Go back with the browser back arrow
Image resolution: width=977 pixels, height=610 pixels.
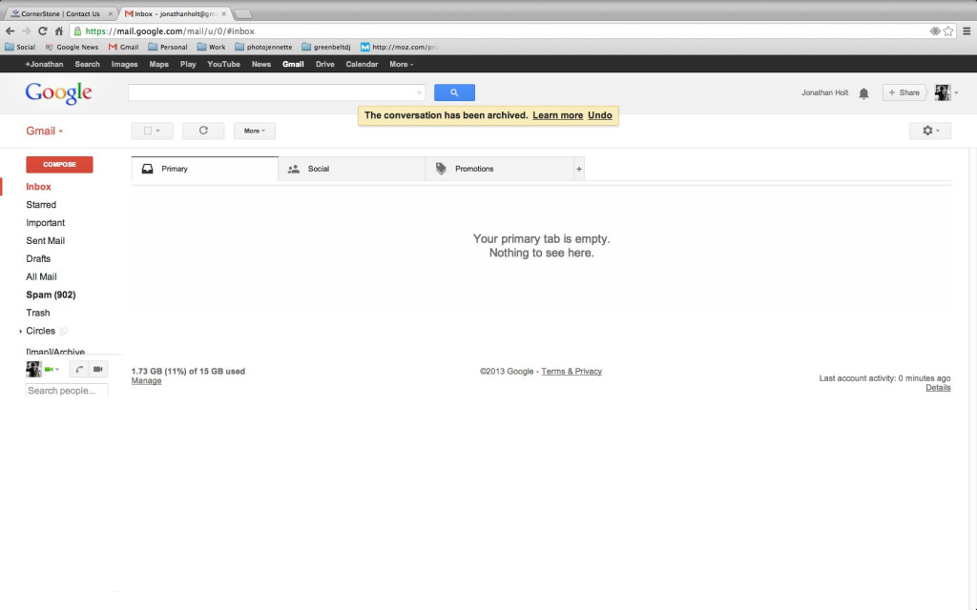[10, 31]
